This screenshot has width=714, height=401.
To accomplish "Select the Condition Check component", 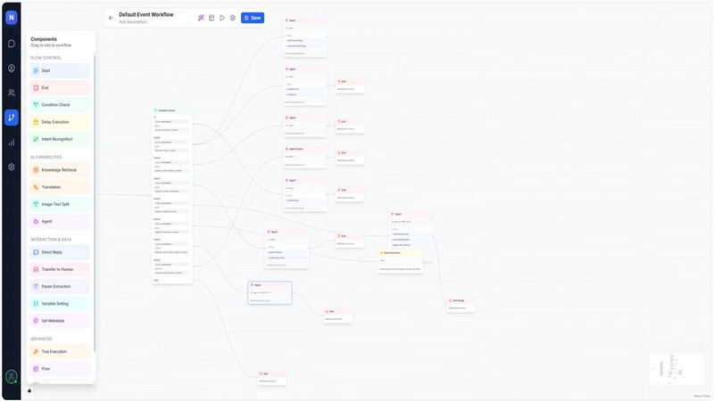I will pos(60,104).
